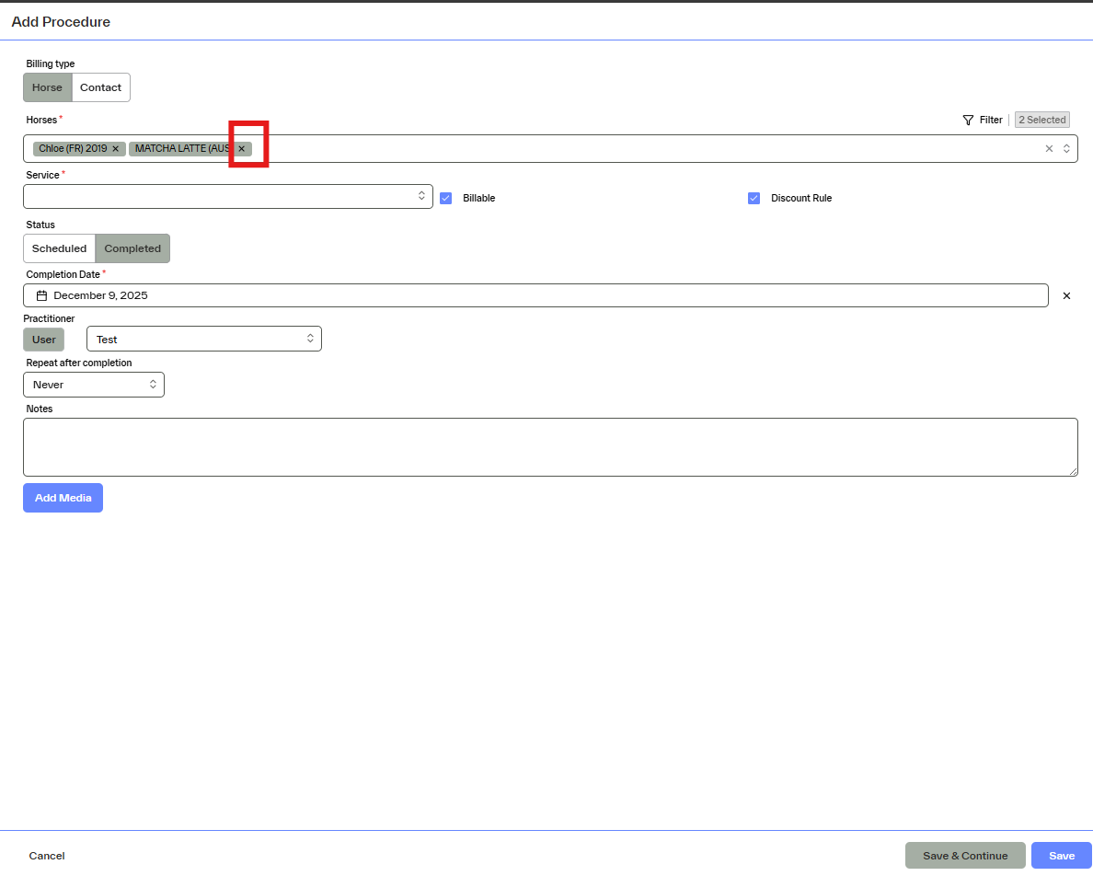Image resolution: width=1093 pixels, height=876 pixels.
Task: Click the Save button
Action: pos(1062,856)
